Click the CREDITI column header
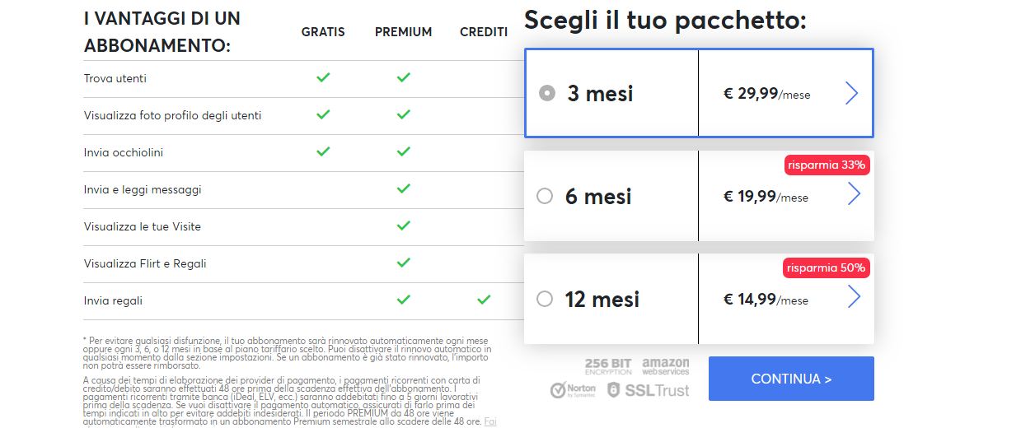 (484, 32)
